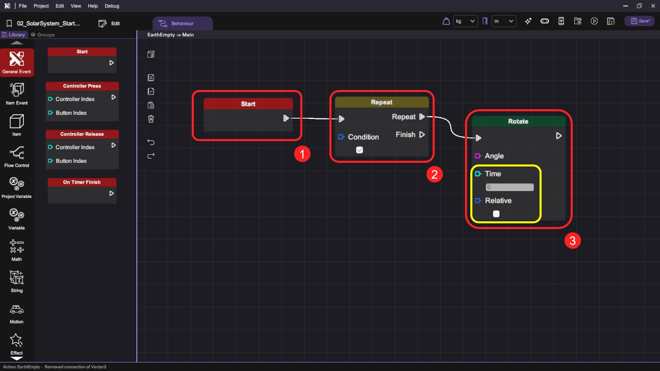Click the Time value field on Rotate node
Viewport: 660px width, 371px height.
pos(510,187)
